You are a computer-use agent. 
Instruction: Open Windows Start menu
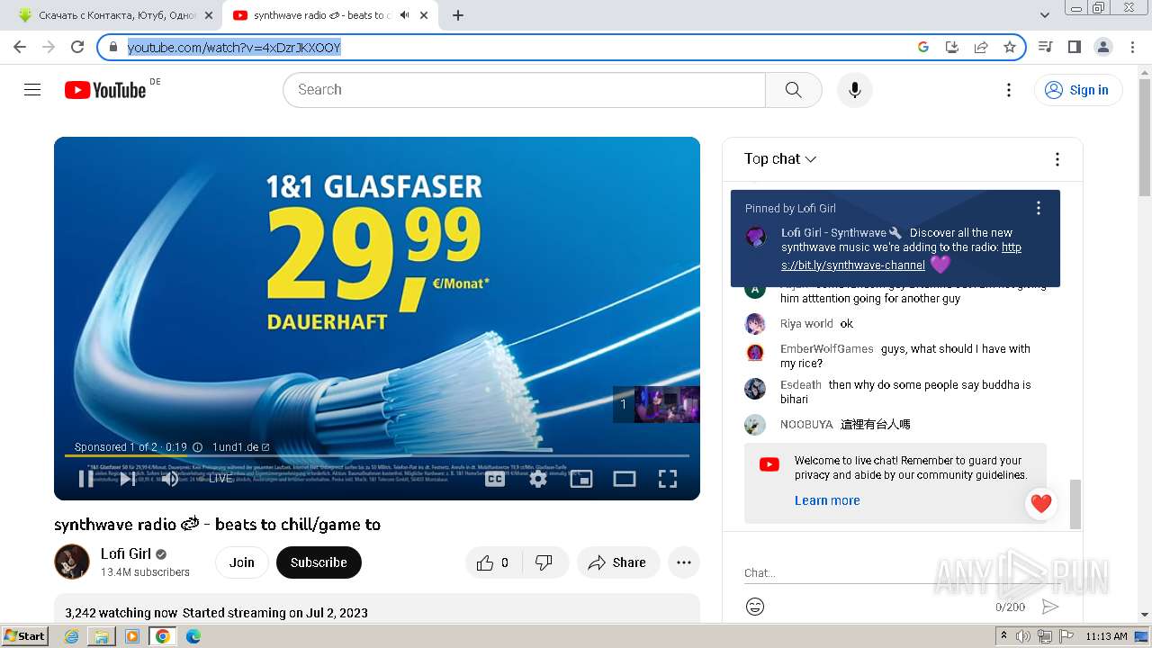(25, 636)
